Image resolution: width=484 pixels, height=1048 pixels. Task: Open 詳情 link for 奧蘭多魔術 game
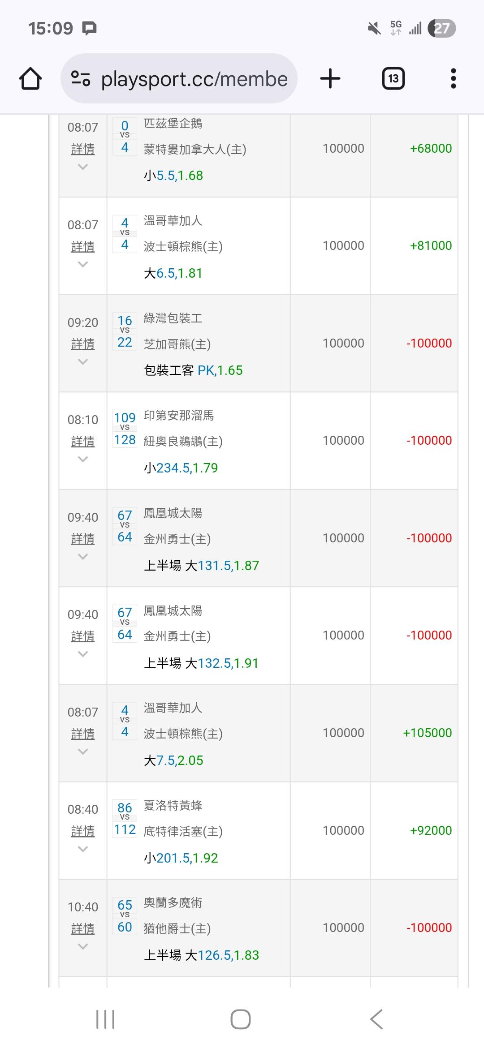click(x=83, y=929)
